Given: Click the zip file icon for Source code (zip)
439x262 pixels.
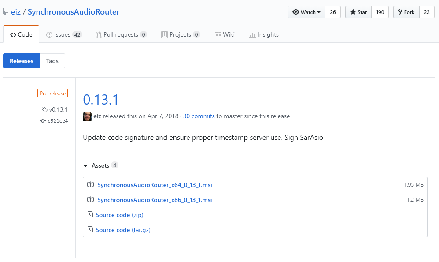Looking at the screenshot, I should (x=90, y=215).
